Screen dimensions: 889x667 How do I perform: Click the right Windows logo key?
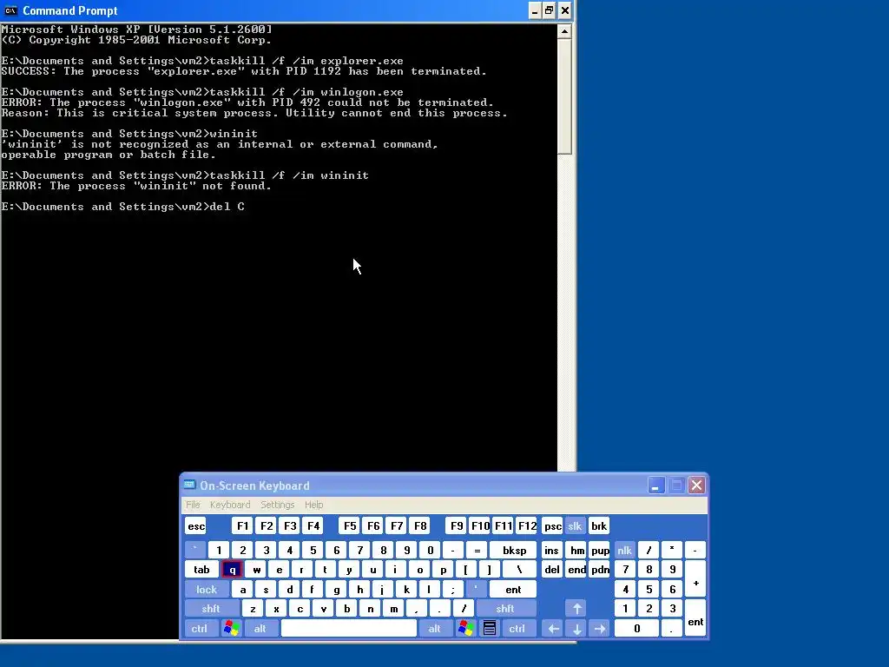(x=466, y=629)
